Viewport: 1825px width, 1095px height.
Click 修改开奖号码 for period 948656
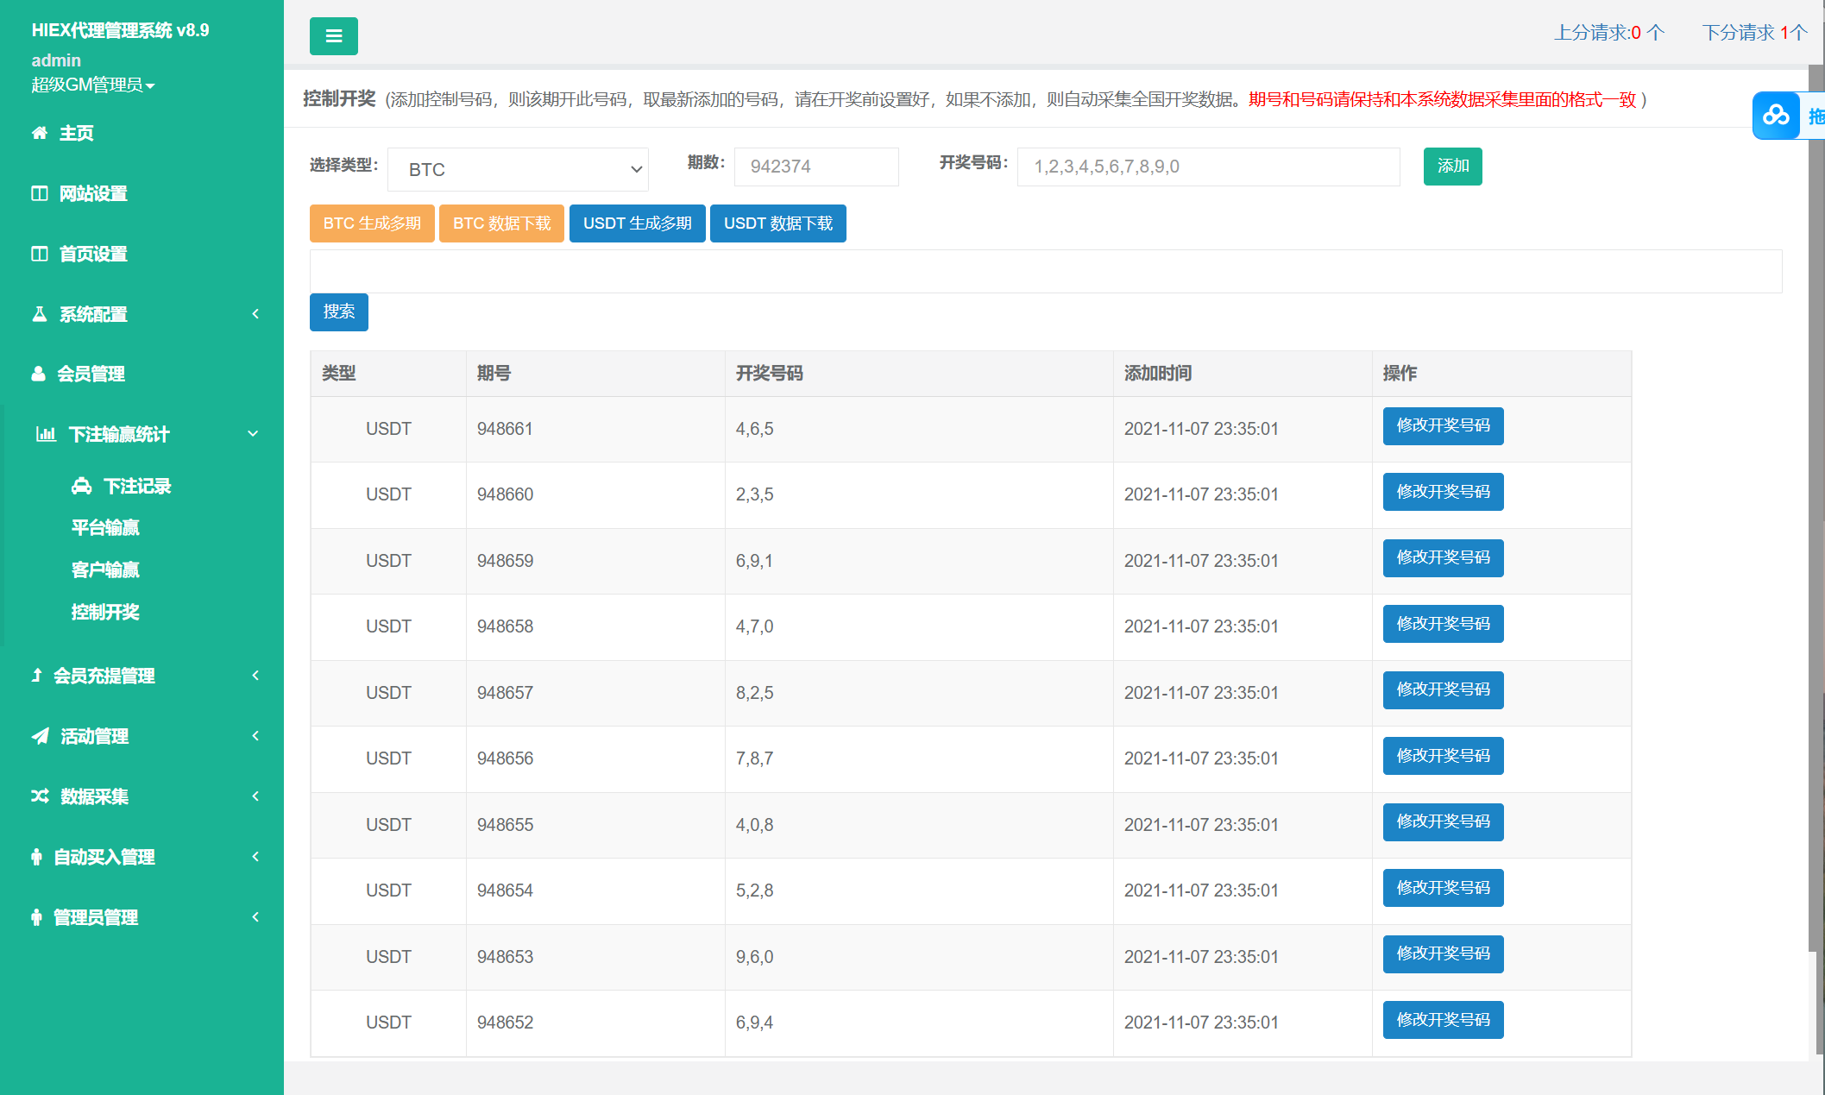(1443, 756)
